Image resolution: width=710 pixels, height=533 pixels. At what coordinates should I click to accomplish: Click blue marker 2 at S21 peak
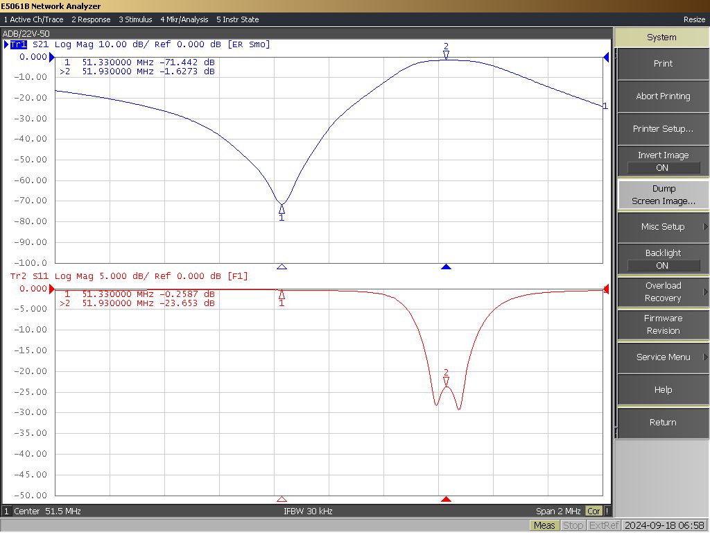tap(446, 51)
